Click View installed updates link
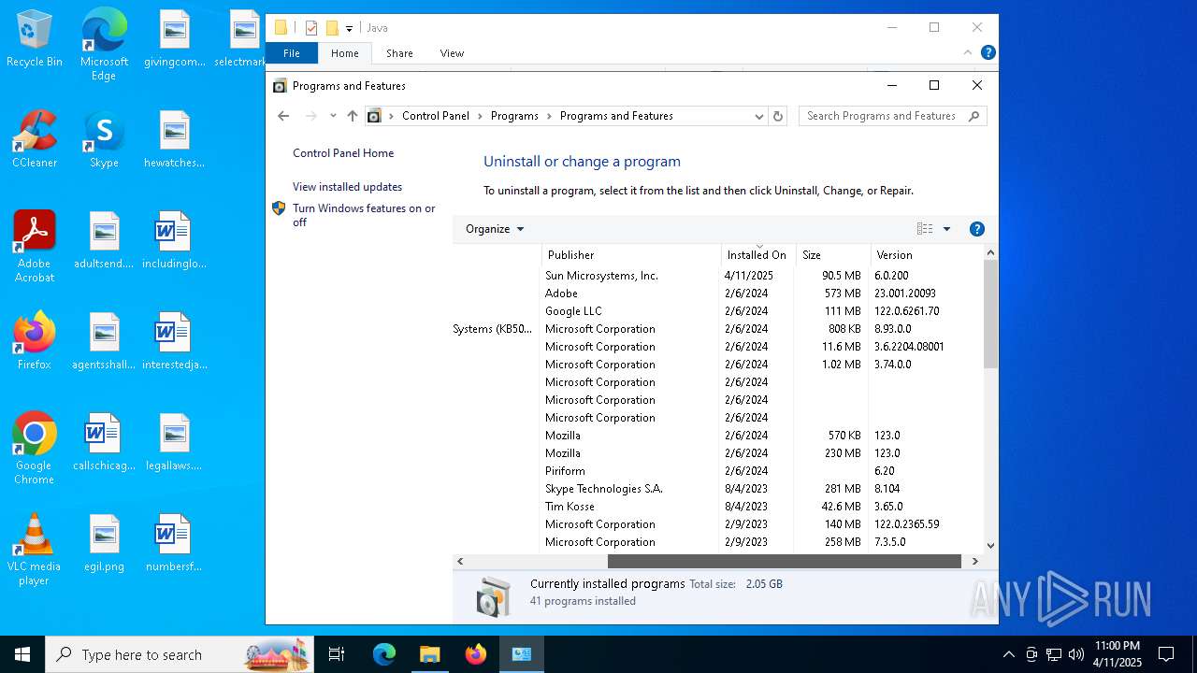1197x673 pixels. coord(347,187)
